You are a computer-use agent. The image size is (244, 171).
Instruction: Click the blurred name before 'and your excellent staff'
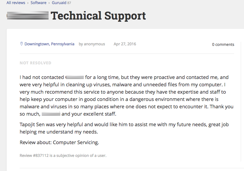coord(51,114)
